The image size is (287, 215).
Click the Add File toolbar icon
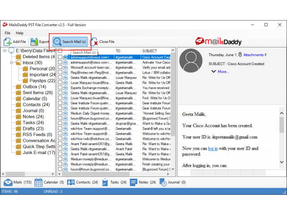tap(8, 42)
